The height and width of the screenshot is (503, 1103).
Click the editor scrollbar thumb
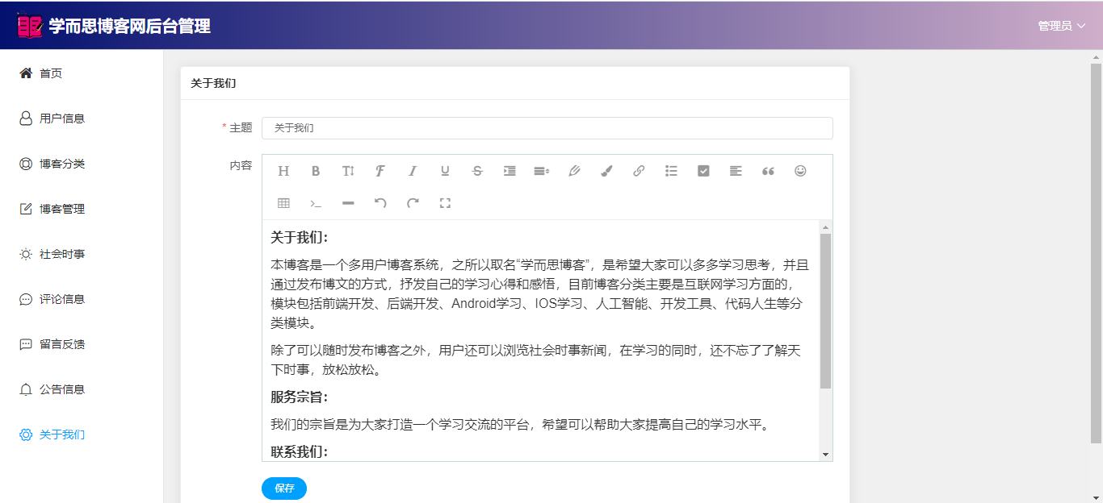tap(825, 311)
